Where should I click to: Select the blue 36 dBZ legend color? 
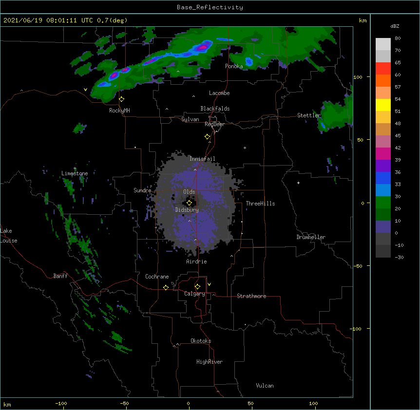coord(383,178)
